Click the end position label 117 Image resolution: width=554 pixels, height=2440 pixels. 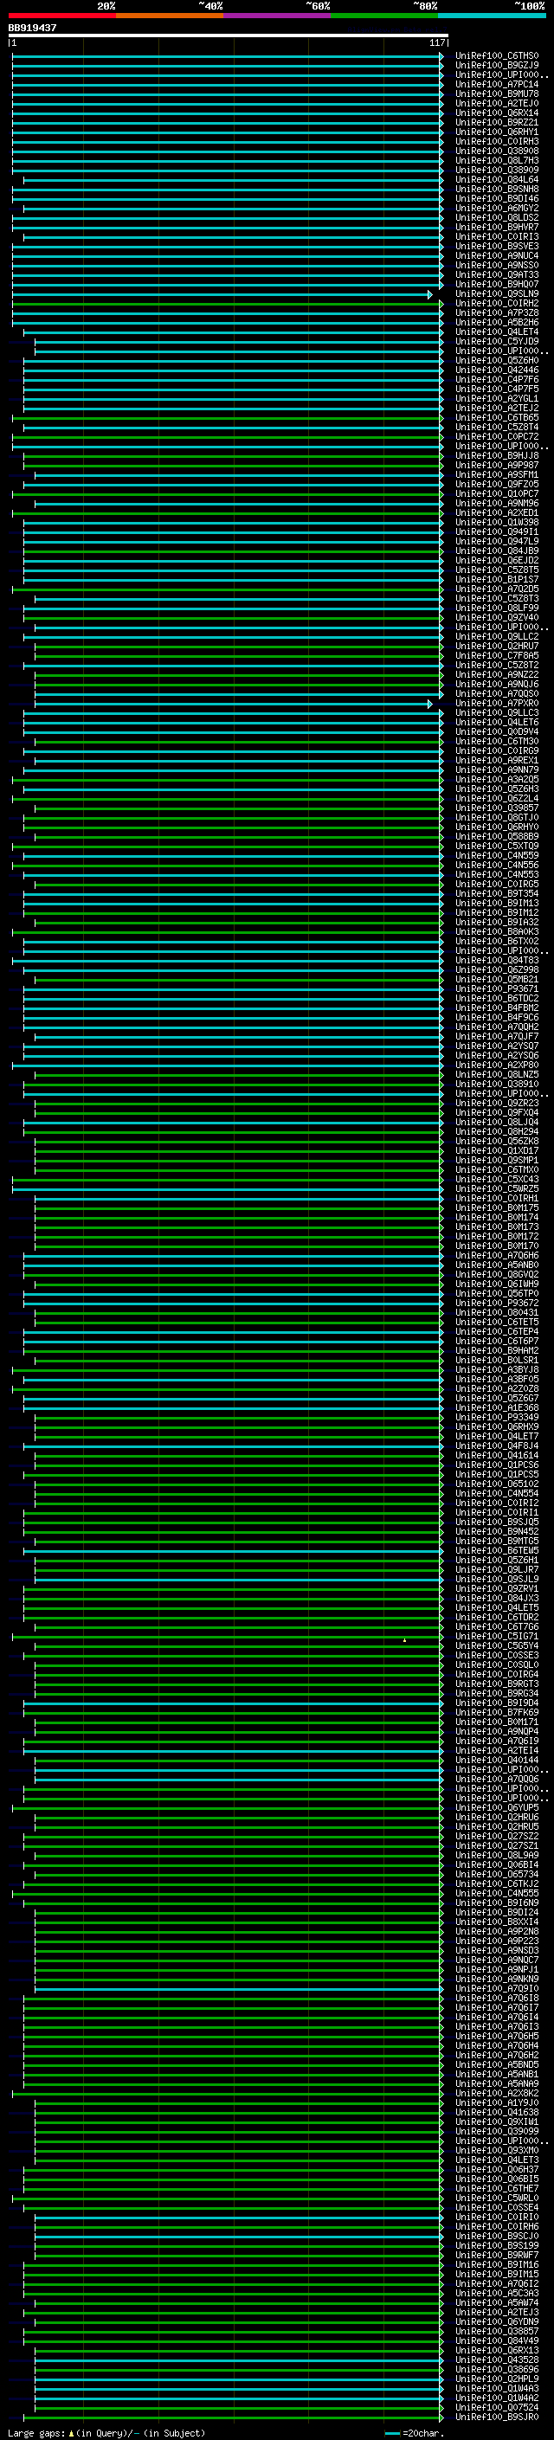click(x=436, y=43)
